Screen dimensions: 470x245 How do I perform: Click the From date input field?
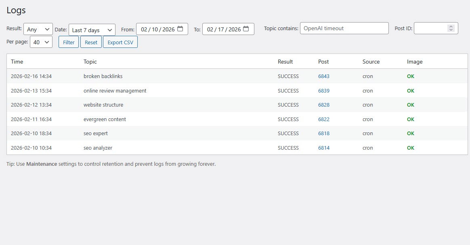(157, 29)
